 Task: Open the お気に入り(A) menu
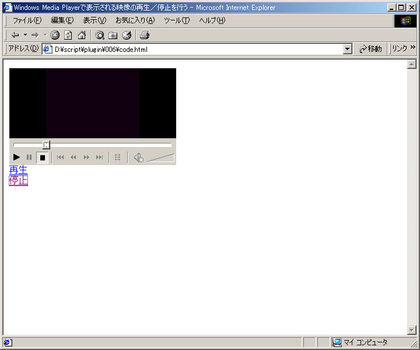tap(135, 20)
